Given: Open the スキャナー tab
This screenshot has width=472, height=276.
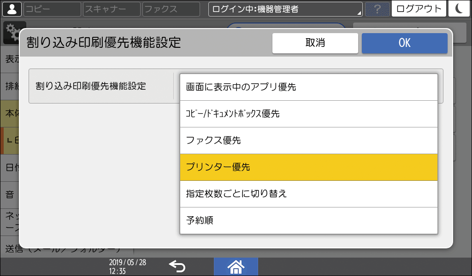Looking at the screenshot, I should tap(111, 9).
